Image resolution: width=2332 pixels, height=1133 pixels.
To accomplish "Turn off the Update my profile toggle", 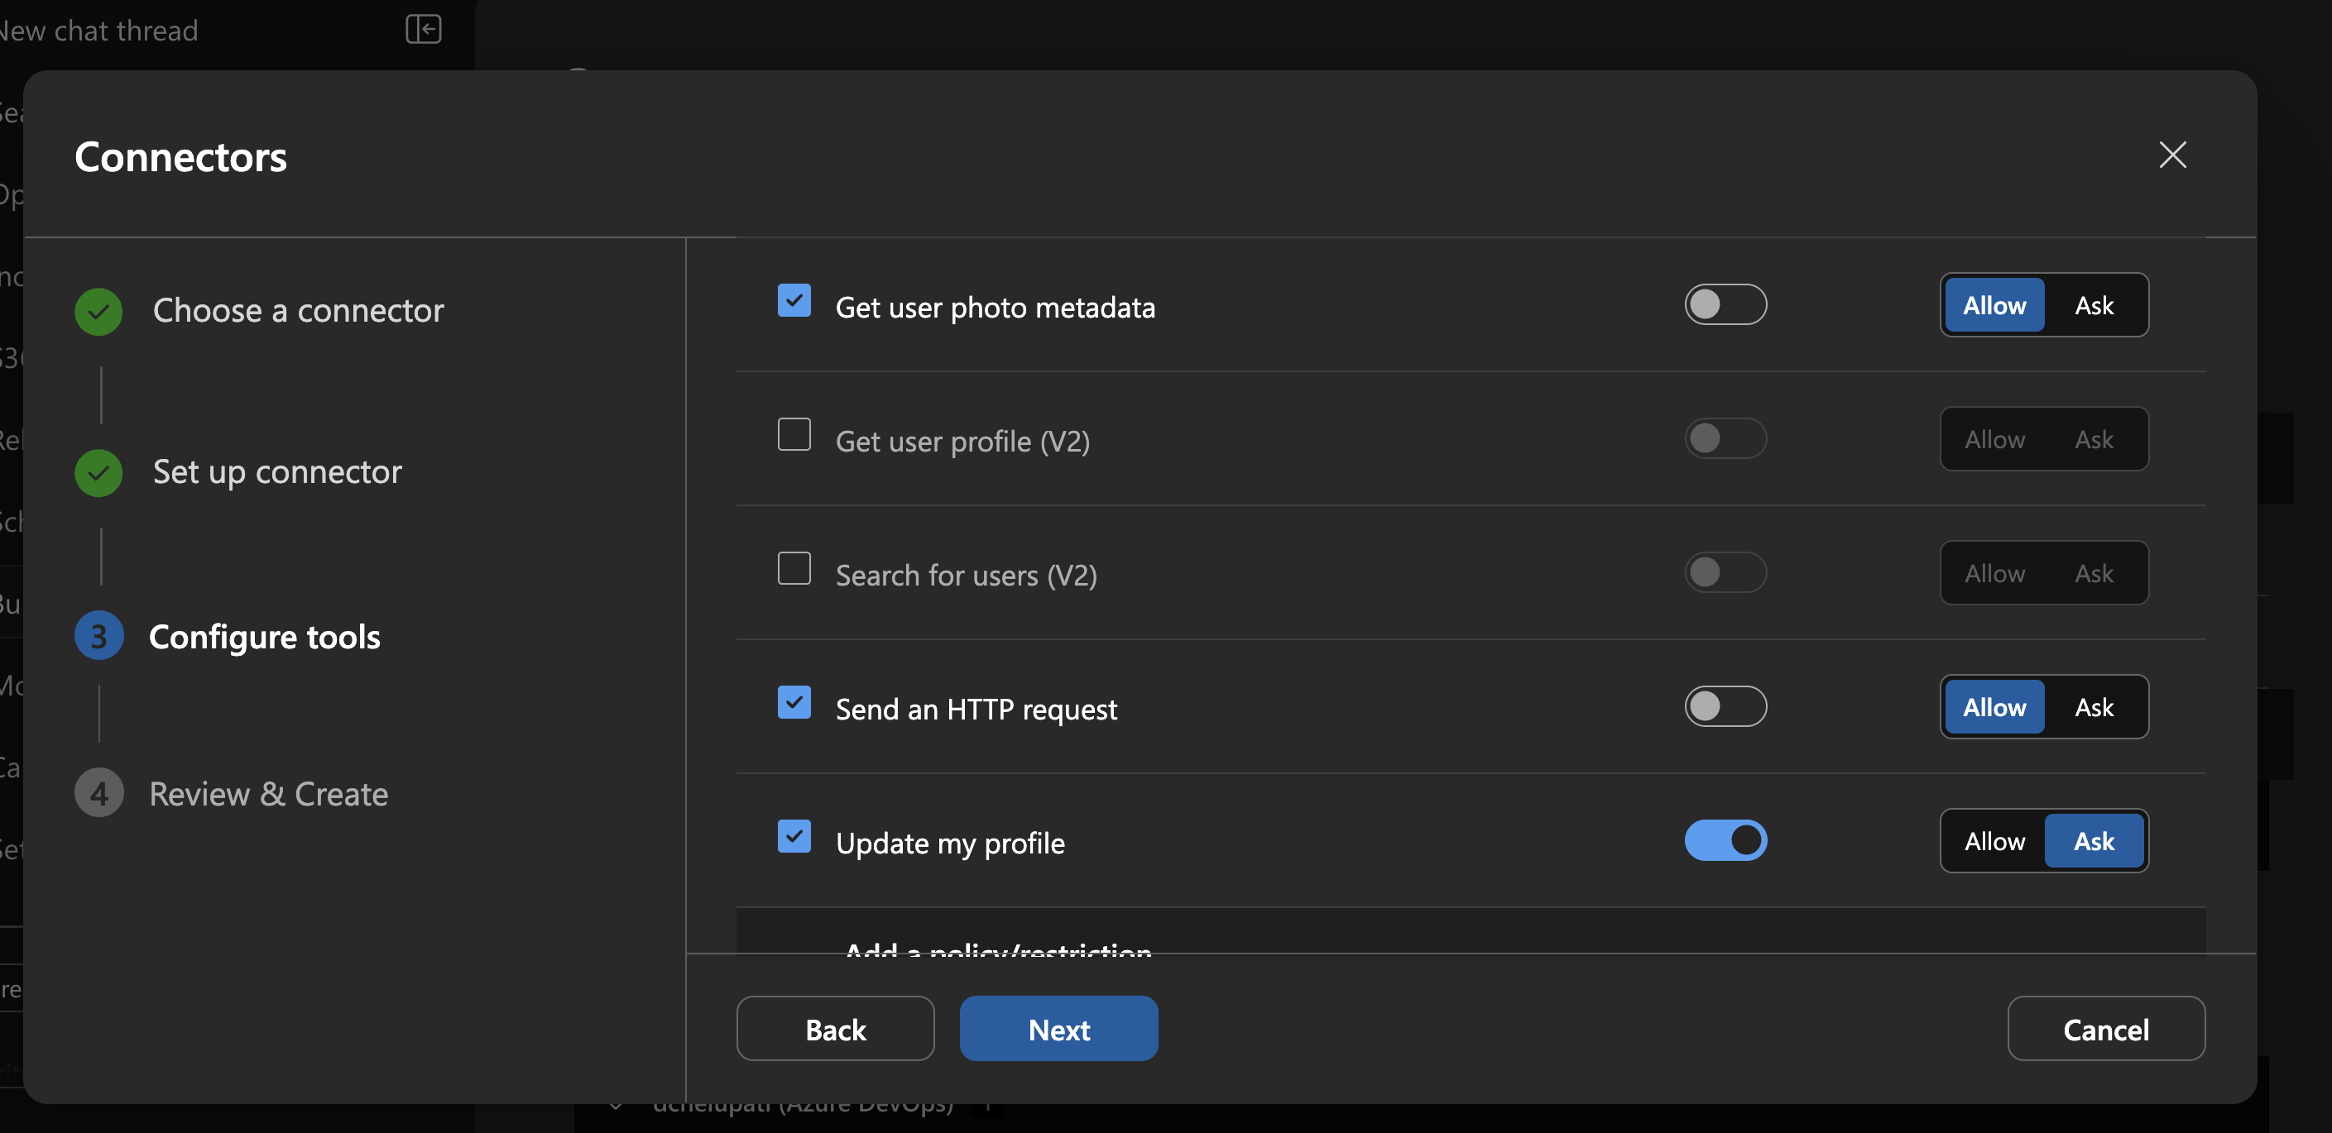I will (1725, 839).
